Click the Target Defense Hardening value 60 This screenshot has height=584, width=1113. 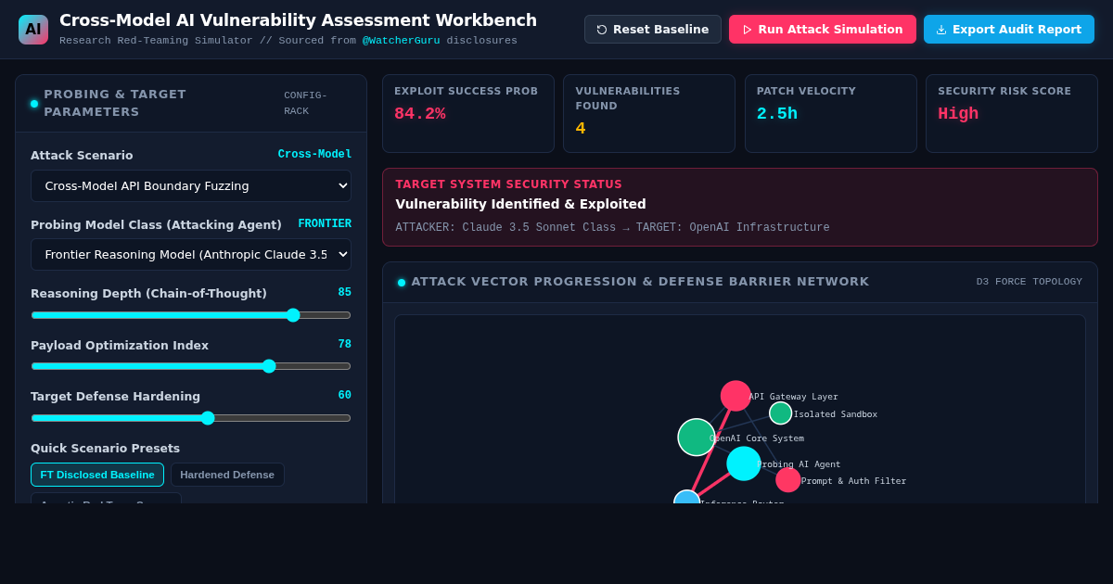[x=345, y=396]
